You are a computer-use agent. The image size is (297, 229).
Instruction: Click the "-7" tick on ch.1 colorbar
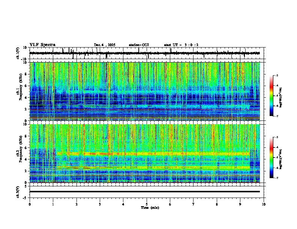click(276, 116)
